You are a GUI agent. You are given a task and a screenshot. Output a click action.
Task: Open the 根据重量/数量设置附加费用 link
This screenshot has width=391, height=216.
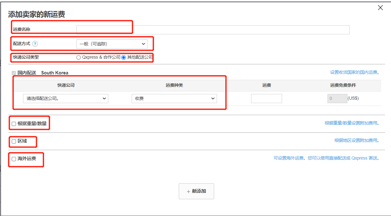tap(352, 123)
